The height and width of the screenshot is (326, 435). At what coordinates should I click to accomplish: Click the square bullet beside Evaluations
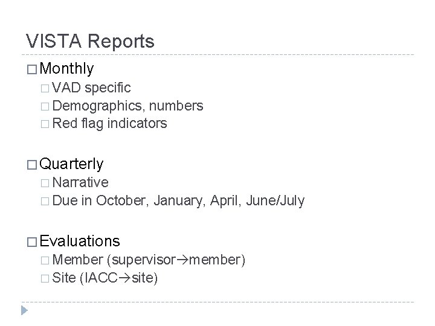32,242
